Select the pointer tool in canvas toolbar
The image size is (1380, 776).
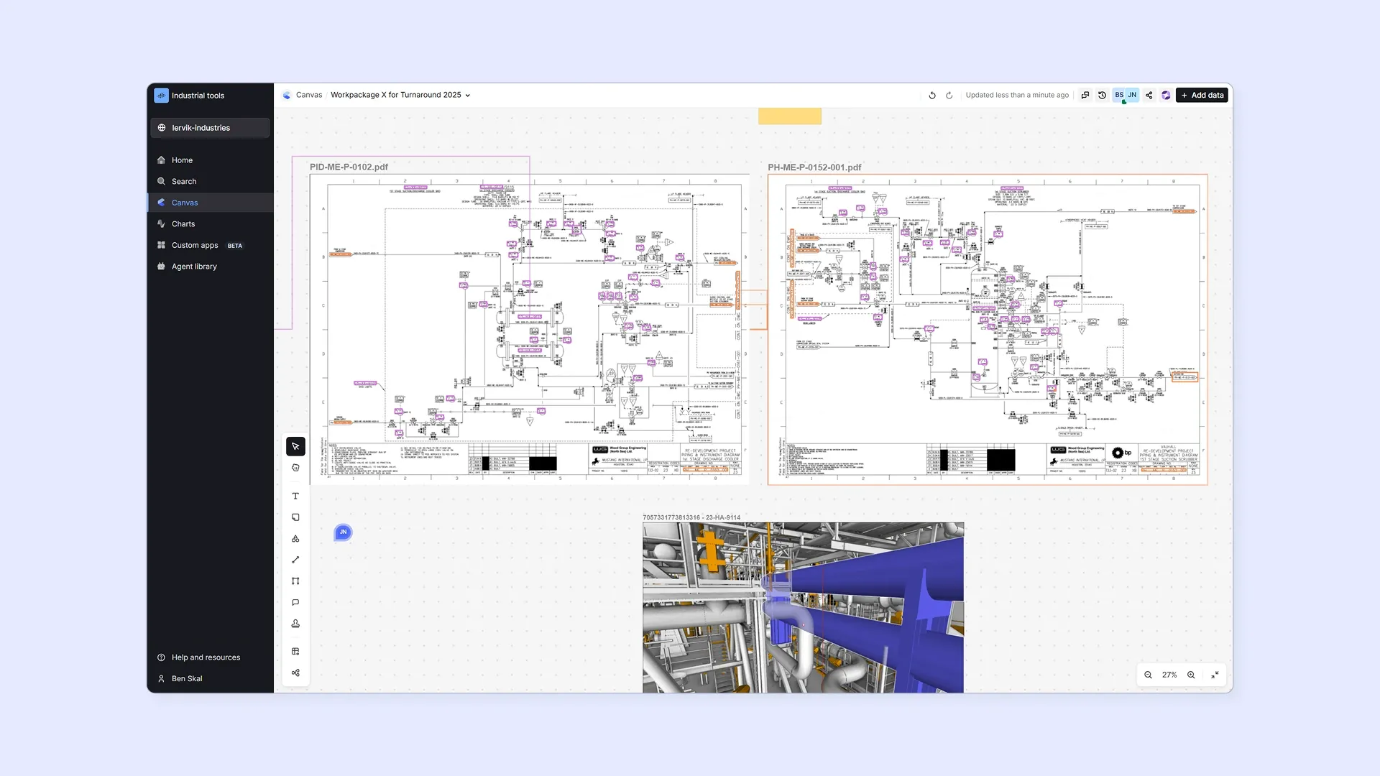[x=295, y=446]
